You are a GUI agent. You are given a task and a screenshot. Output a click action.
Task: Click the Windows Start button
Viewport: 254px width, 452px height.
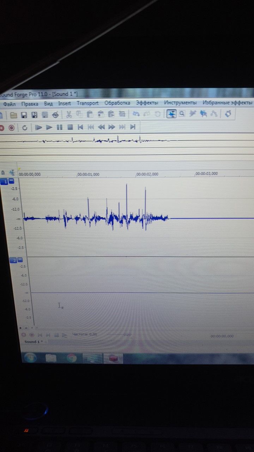[30, 358]
